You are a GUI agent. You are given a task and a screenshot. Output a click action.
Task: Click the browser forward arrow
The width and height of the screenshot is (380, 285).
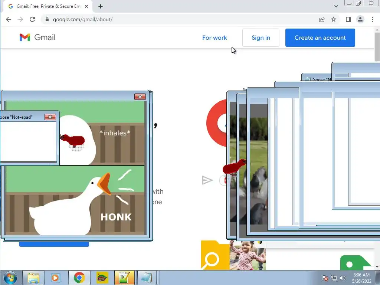[x=20, y=19]
